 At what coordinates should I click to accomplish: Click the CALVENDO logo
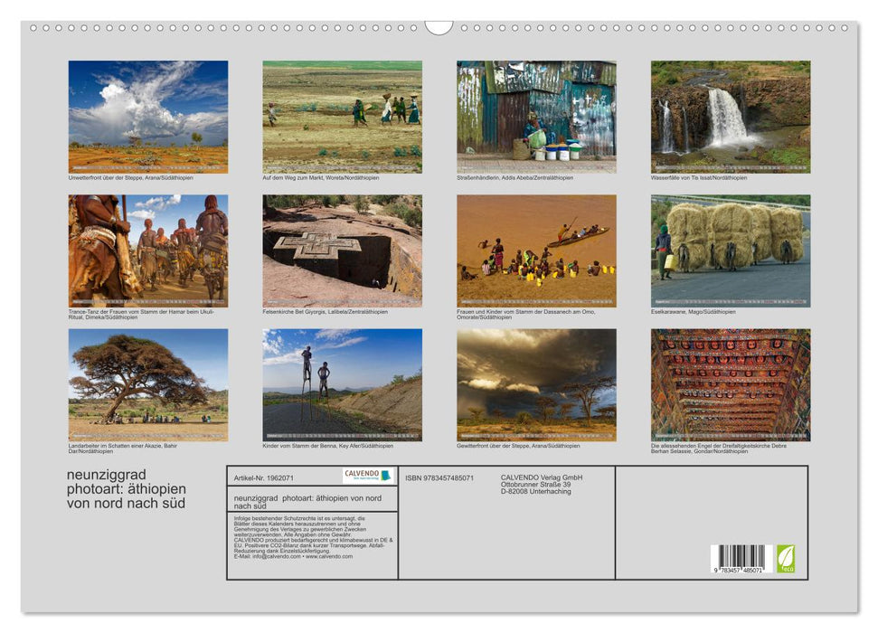click(x=368, y=476)
